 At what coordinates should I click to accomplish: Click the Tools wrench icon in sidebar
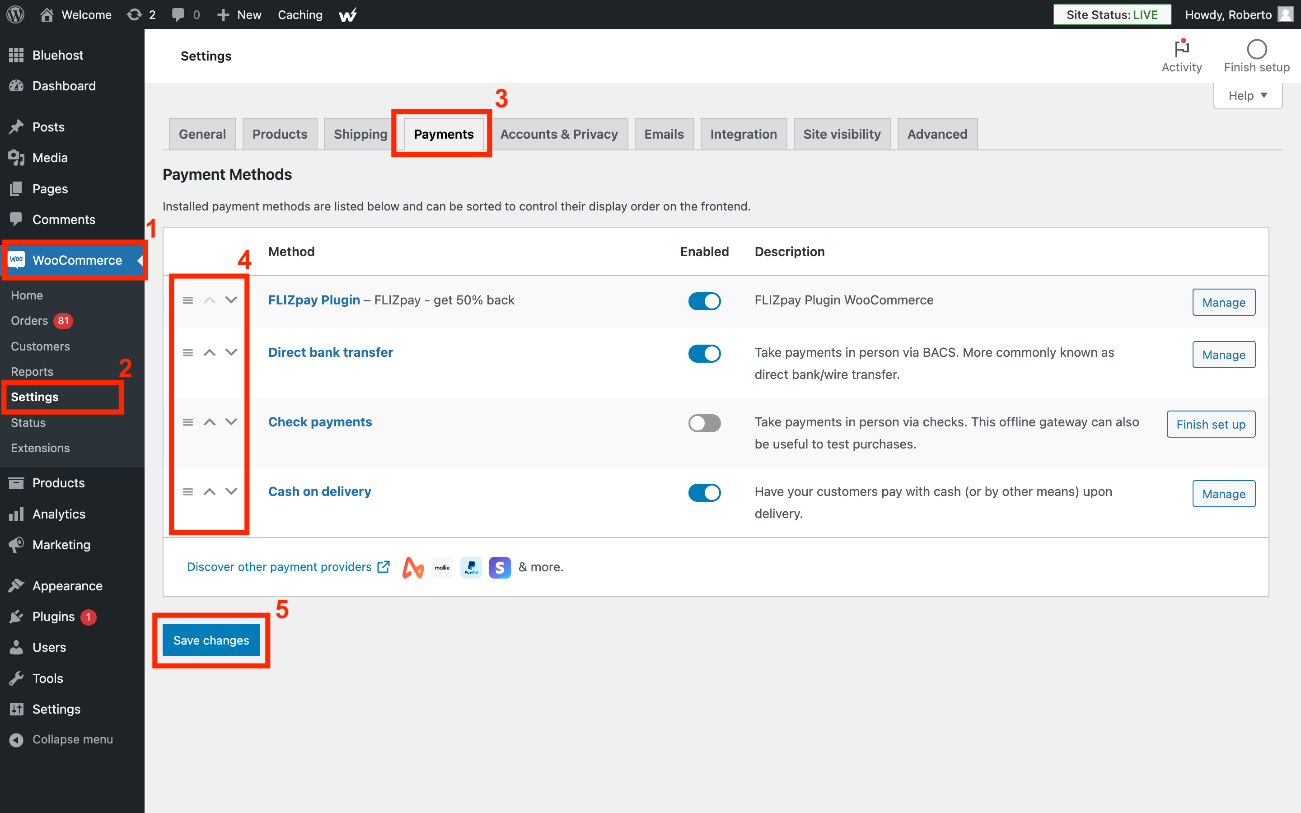pos(16,678)
